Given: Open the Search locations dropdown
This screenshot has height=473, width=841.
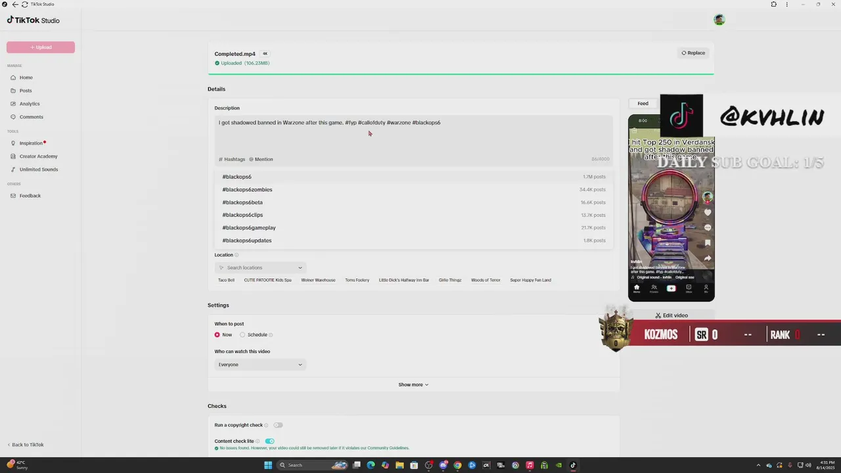Looking at the screenshot, I should (x=260, y=268).
